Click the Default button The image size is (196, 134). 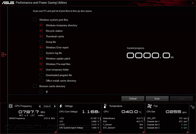133,99
